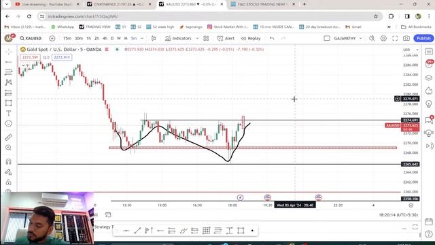This screenshot has height=245, width=435.
Task: Expand the timeframe interval dropdown
Action: tap(142, 38)
